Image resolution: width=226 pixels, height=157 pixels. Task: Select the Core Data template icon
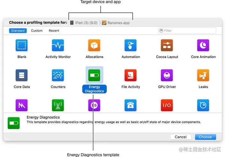click(x=22, y=75)
